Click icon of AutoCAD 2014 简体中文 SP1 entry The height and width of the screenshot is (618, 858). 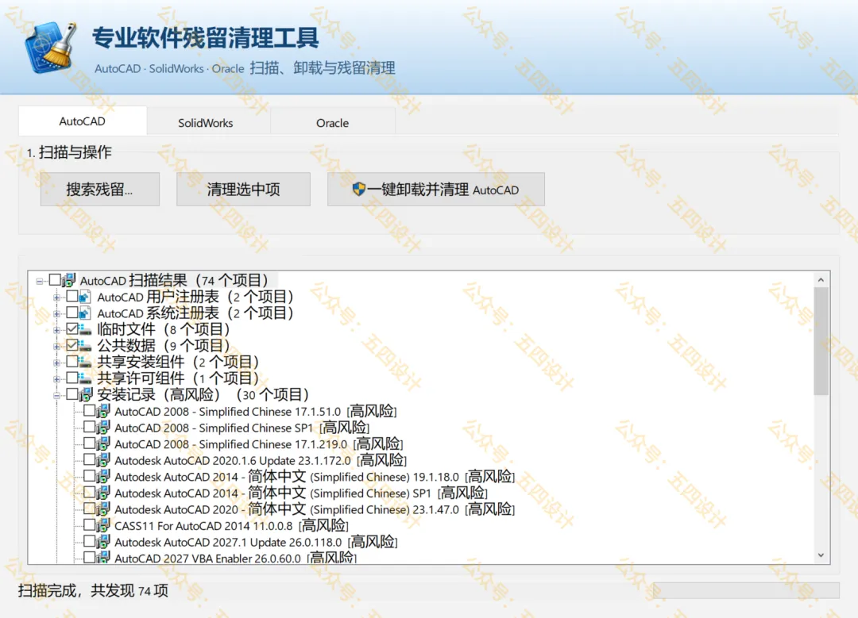[102, 493]
